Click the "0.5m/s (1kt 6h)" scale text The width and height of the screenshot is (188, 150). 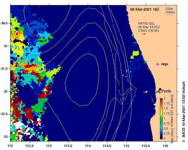click(x=148, y=31)
